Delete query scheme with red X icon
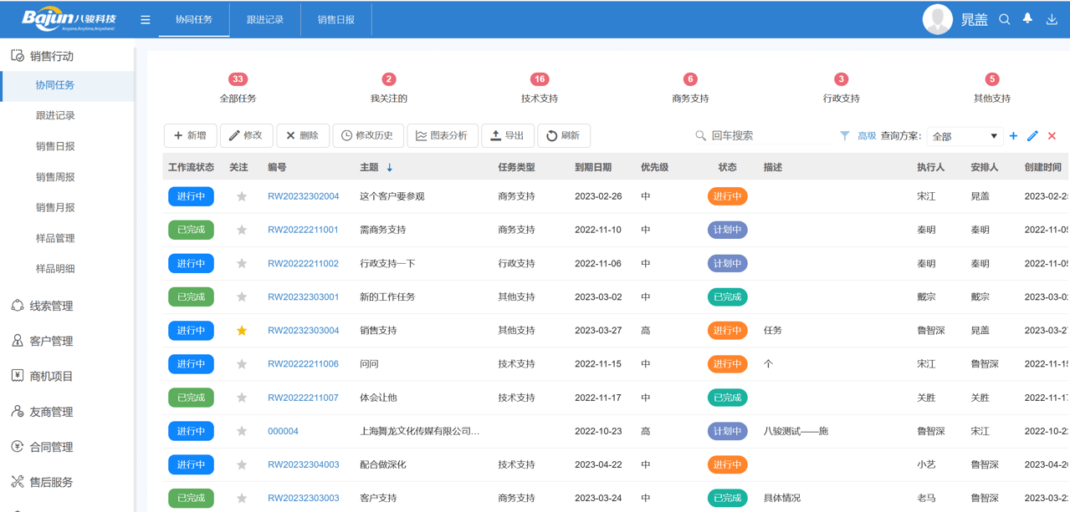Image resolution: width=1070 pixels, height=512 pixels. pos(1052,135)
